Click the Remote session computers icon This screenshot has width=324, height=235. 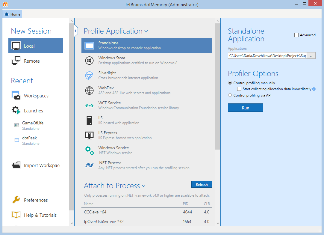(16, 61)
